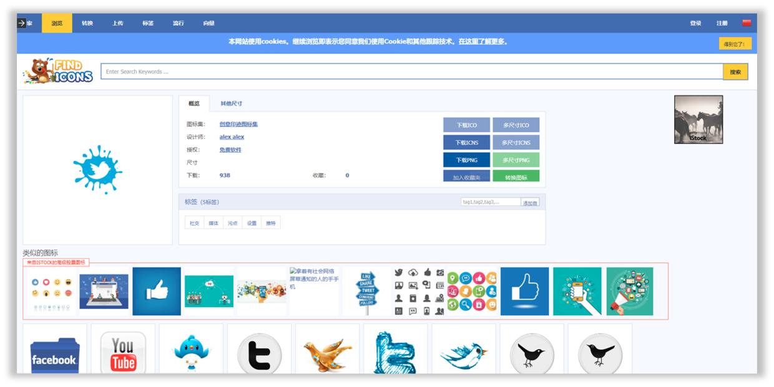Click the green 转换图标 convert icon button
The image size is (774, 387).
pos(516,176)
